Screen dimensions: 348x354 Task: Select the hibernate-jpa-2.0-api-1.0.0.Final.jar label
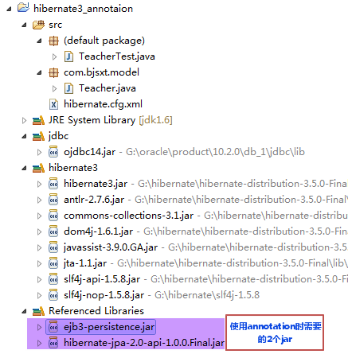pyautogui.click(x=144, y=343)
